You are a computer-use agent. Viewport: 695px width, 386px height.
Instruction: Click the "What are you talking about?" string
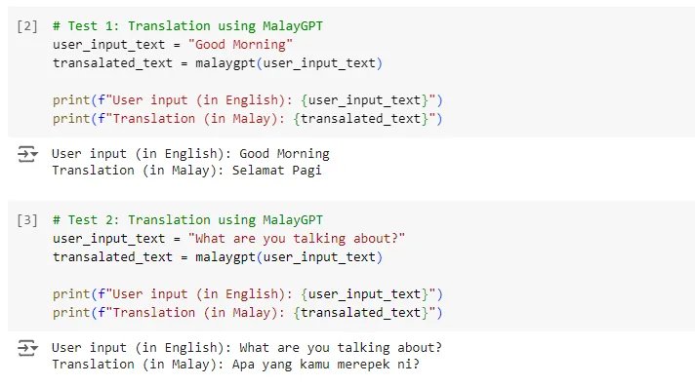(x=297, y=239)
